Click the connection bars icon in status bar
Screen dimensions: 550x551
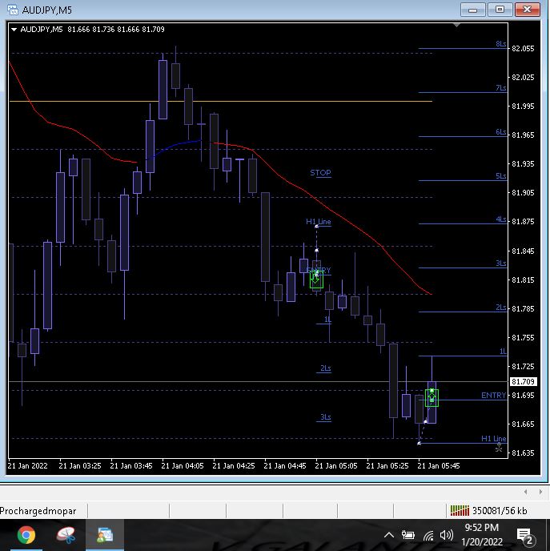(460, 510)
